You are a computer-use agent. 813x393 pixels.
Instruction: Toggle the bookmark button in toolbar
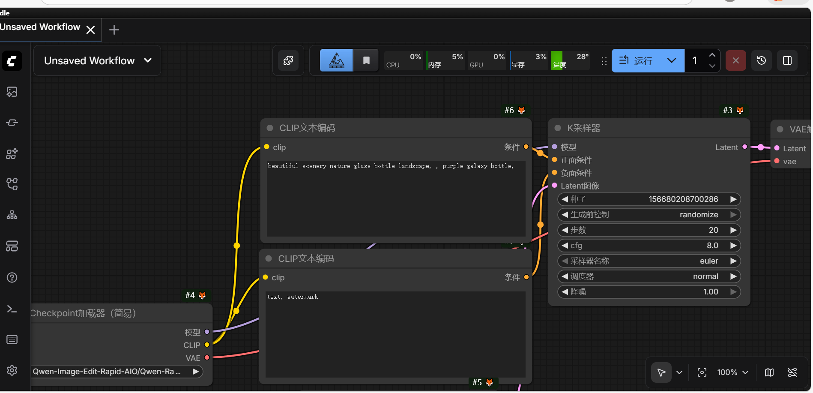point(366,60)
